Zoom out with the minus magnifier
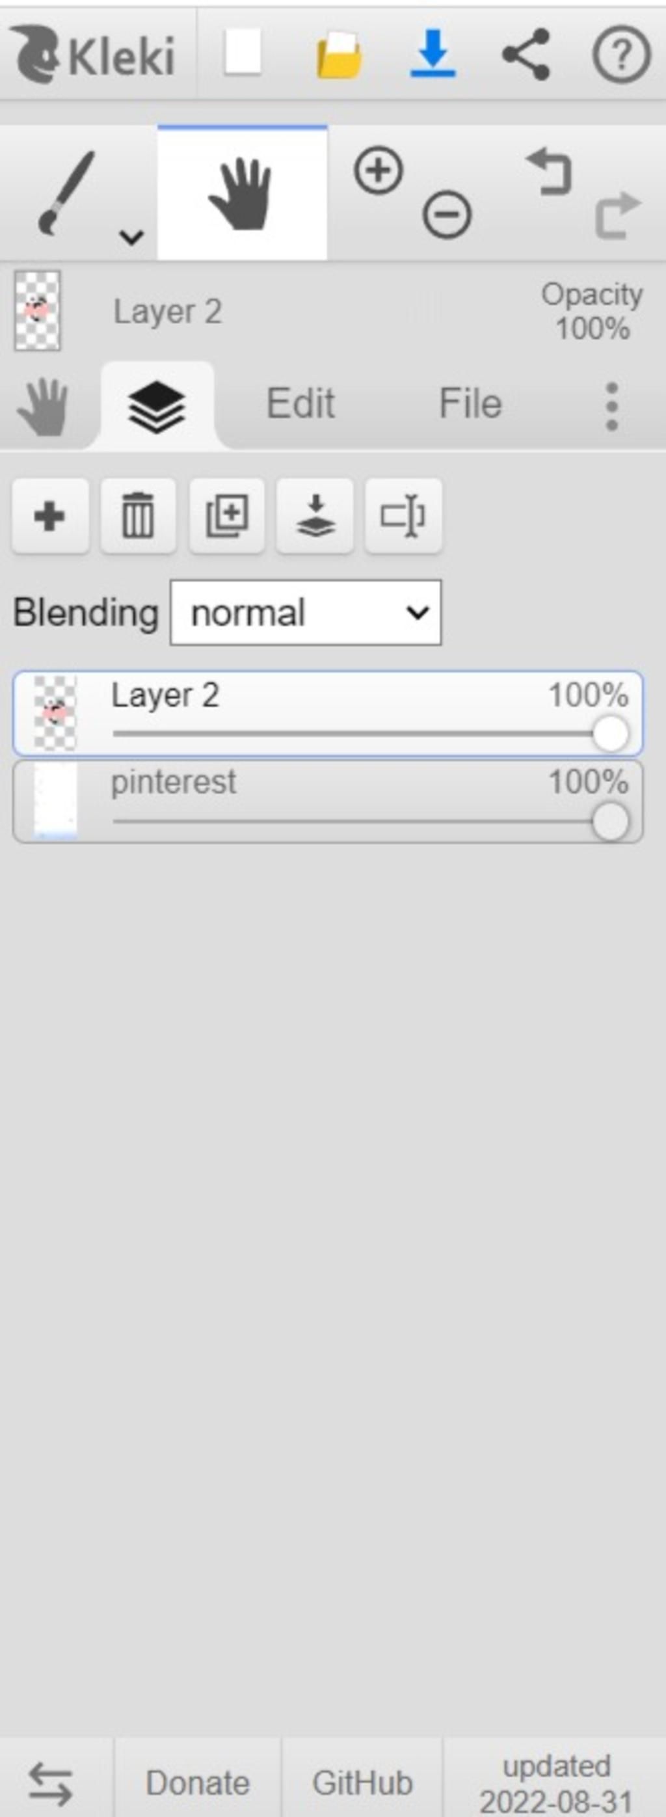Image resolution: width=666 pixels, height=1817 pixels. pyautogui.click(x=447, y=214)
